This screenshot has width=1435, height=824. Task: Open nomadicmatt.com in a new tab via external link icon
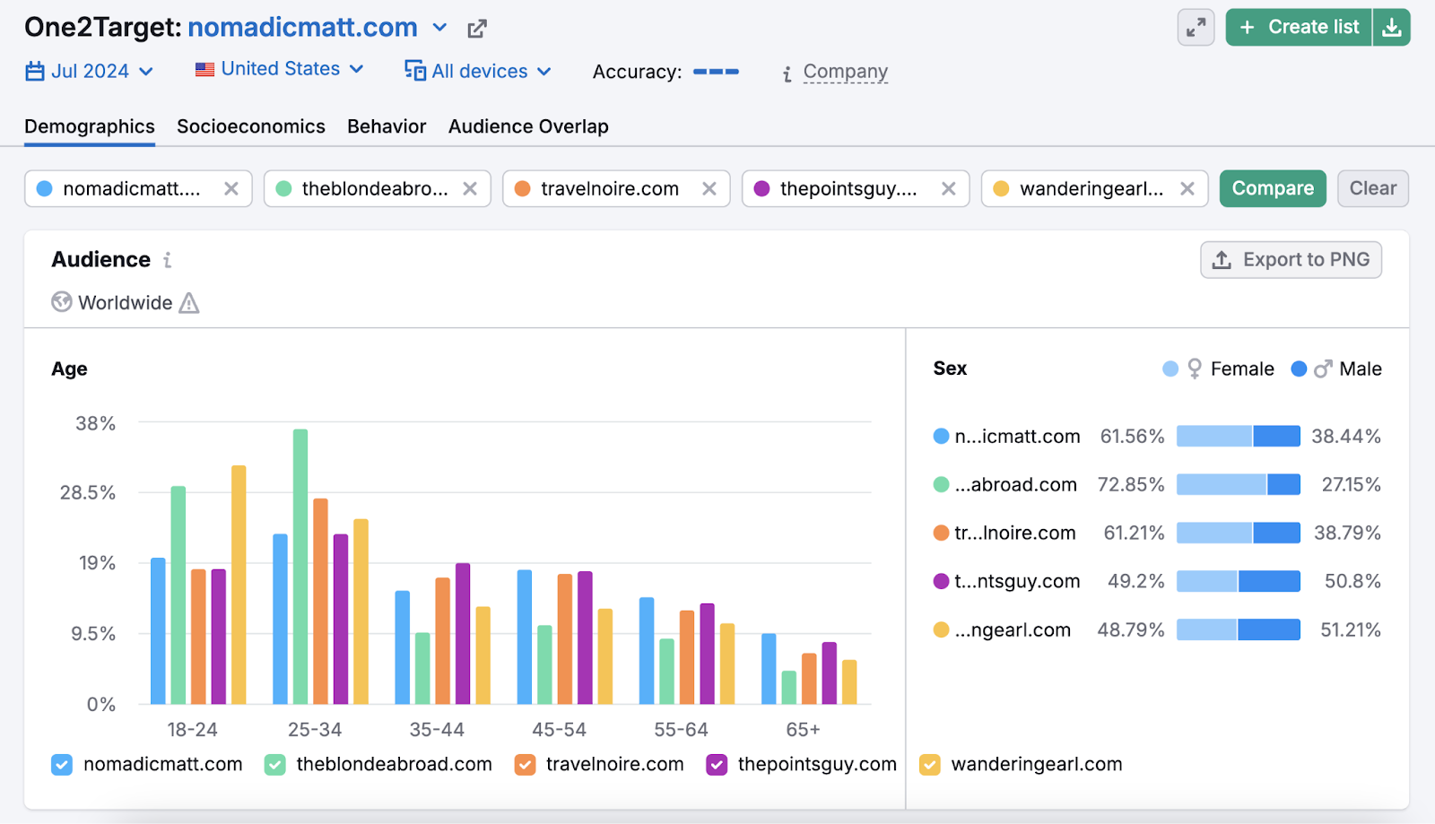pyautogui.click(x=476, y=28)
